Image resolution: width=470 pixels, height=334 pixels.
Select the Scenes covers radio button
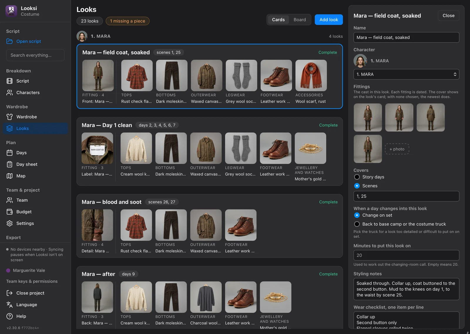point(357,186)
